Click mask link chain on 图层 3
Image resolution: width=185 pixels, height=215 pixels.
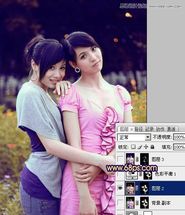[137, 159]
